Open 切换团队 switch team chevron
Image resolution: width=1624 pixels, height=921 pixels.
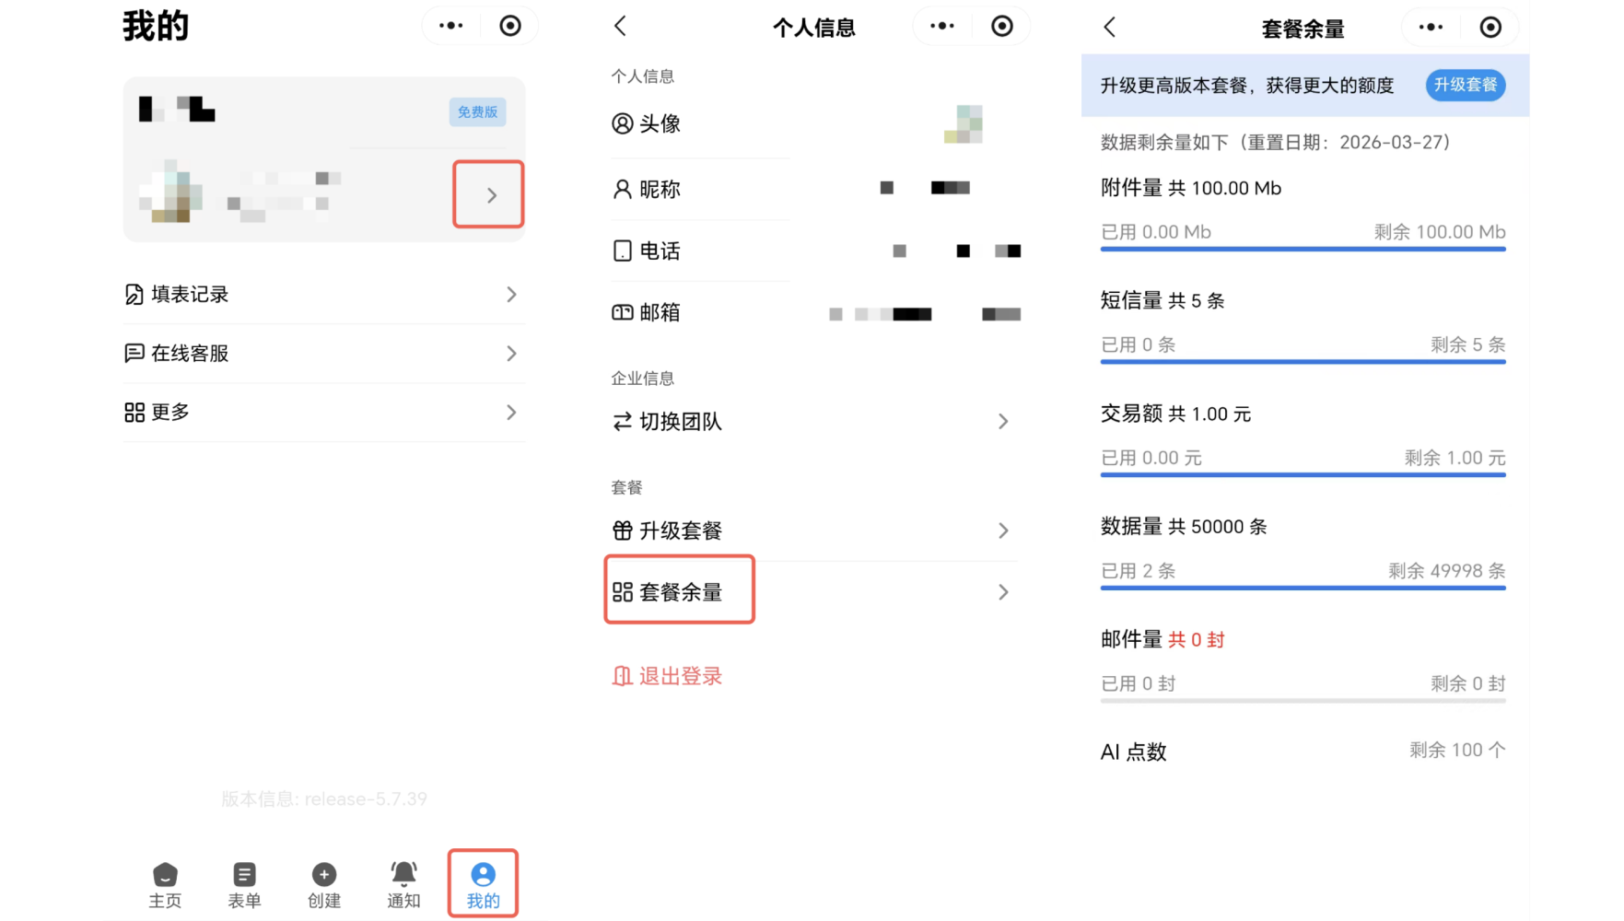pyautogui.click(x=1003, y=422)
